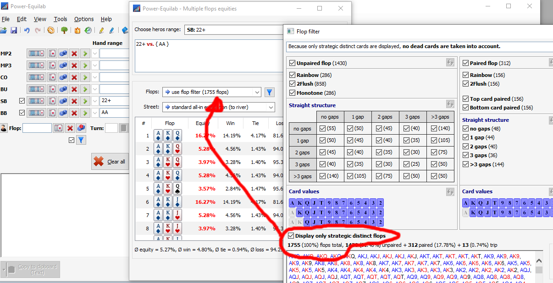Open the File menu
Image resolution: width=553 pixels, height=283 pixels.
(6, 19)
